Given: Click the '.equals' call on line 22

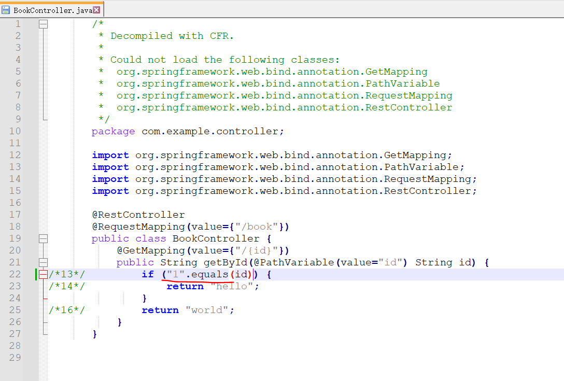Looking at the screenshot, I should coord(207,274).
